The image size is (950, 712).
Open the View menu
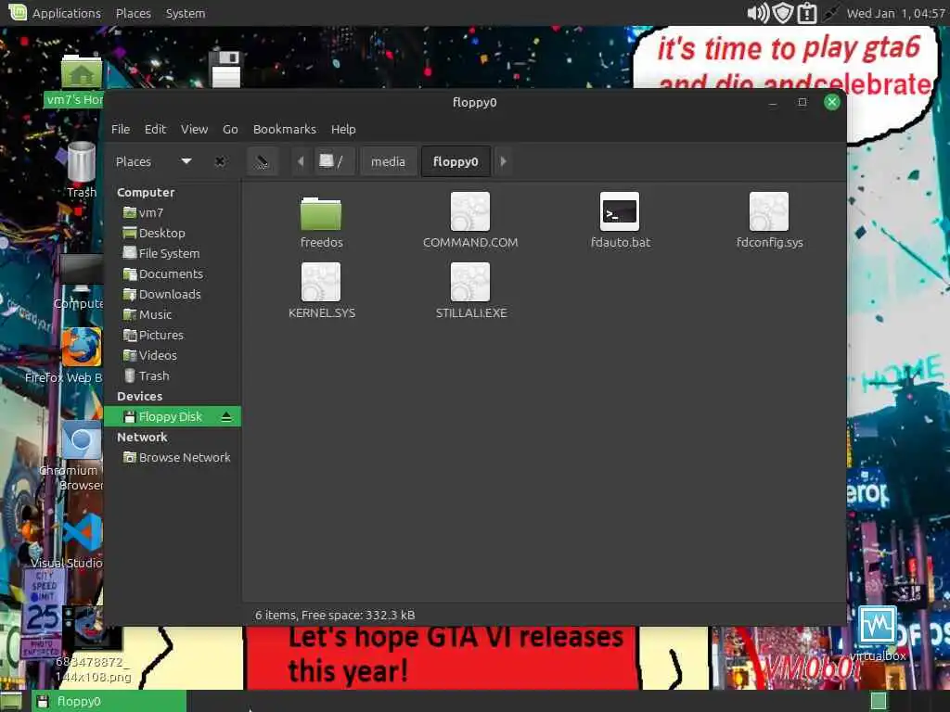194,129
